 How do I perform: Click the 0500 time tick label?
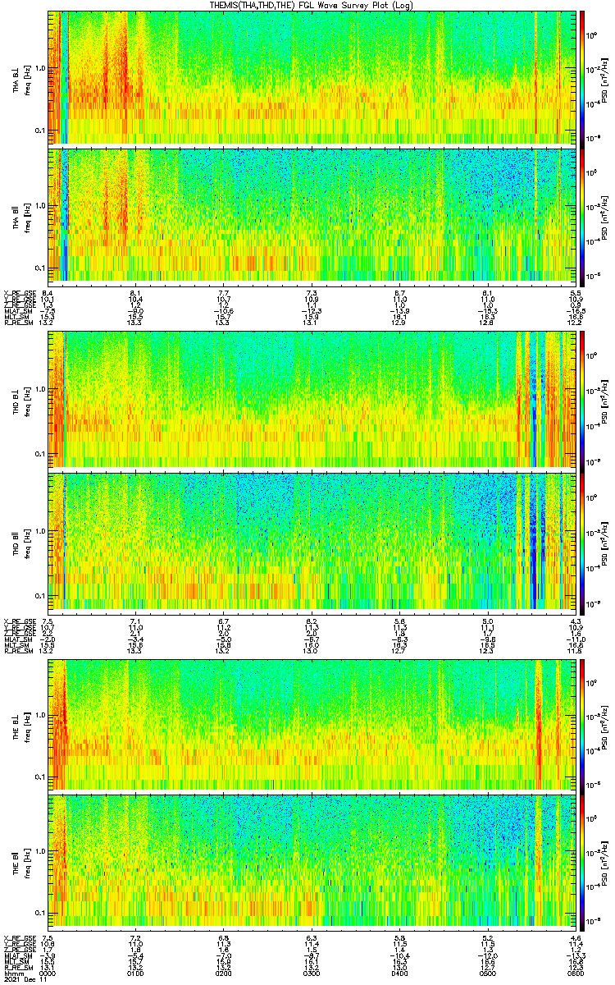(x=487, y=972)
